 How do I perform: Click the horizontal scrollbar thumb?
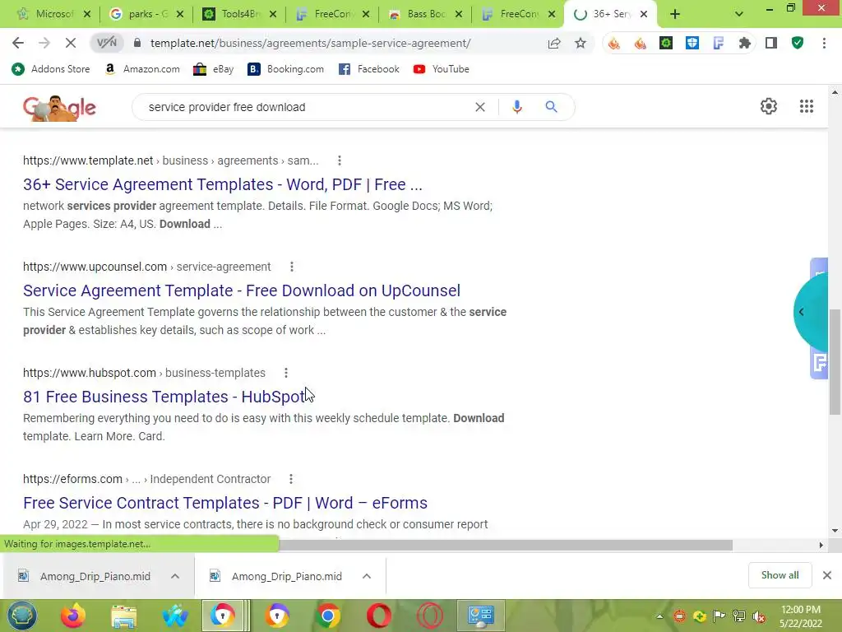tap(506, 545)
